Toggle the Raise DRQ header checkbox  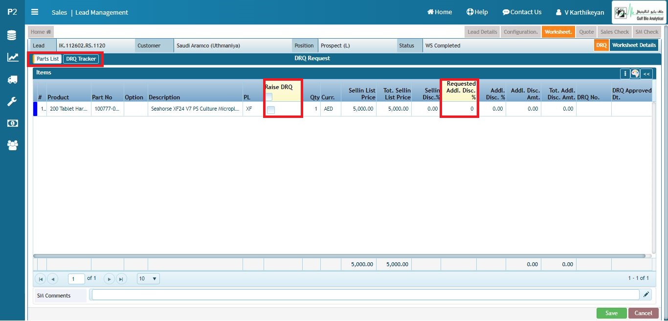(x=269, y=97)
